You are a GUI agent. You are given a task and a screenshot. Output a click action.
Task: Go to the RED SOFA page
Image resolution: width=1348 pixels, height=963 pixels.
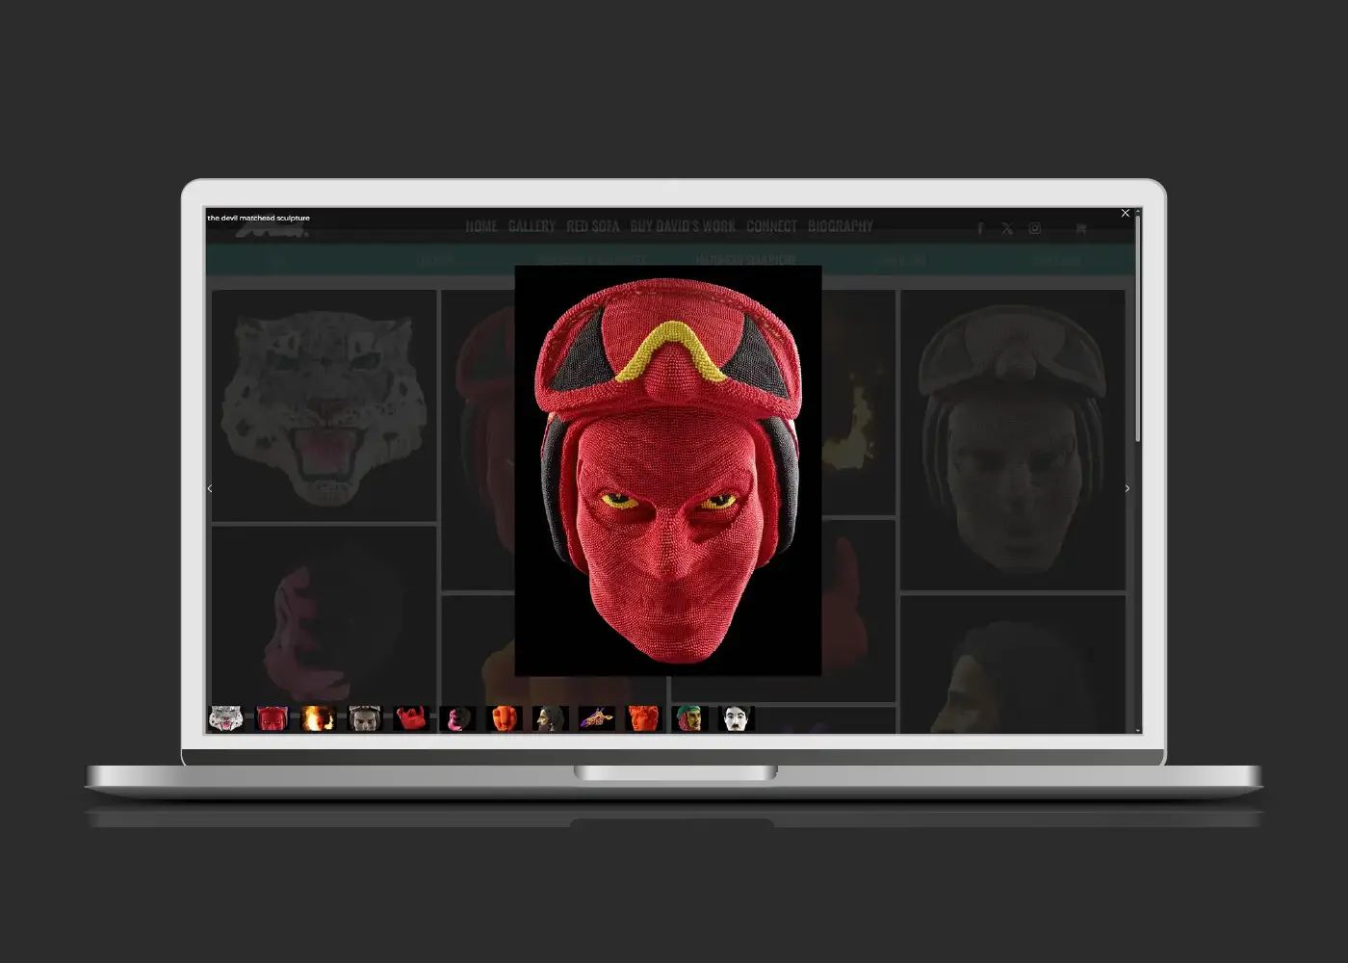592,226
